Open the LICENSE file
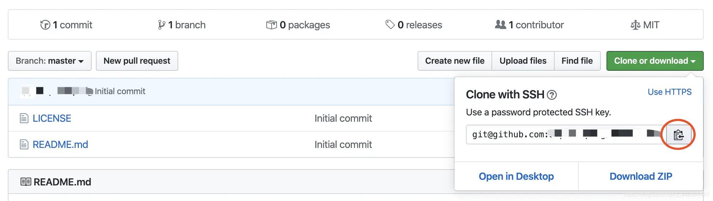 pyautogui.click(x=52, y=118)
